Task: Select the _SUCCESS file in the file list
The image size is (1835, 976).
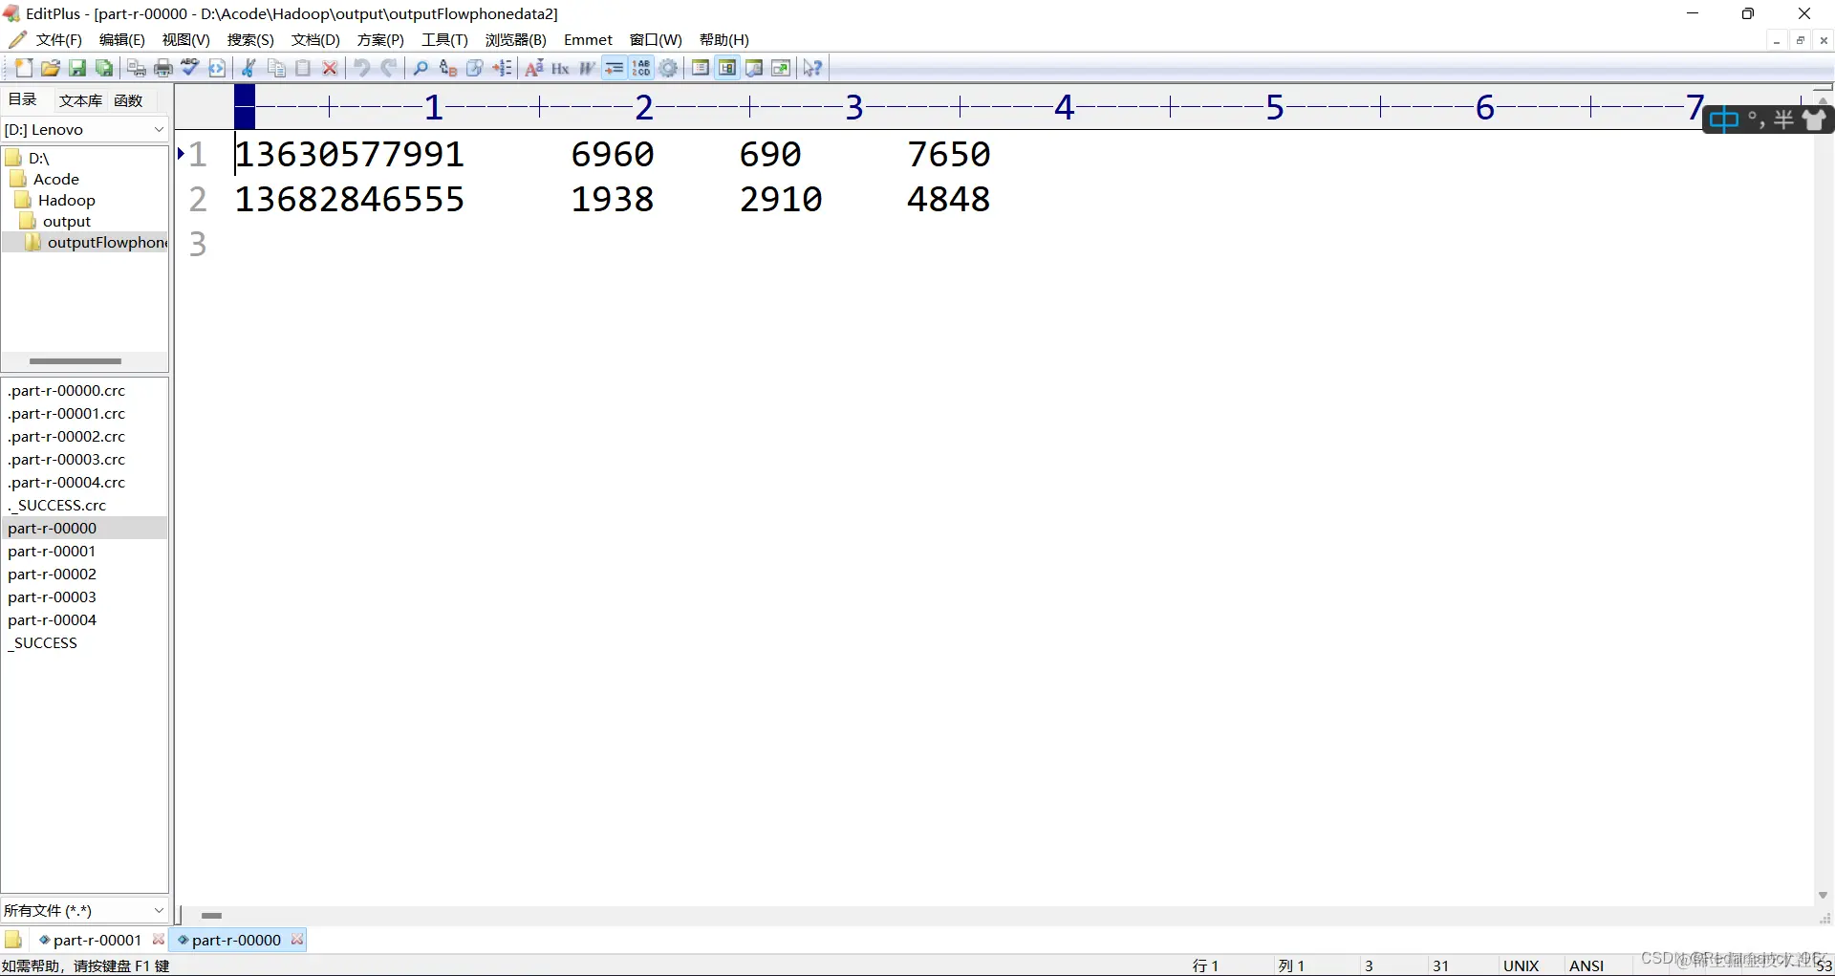Action: click(x=43, y=642)
